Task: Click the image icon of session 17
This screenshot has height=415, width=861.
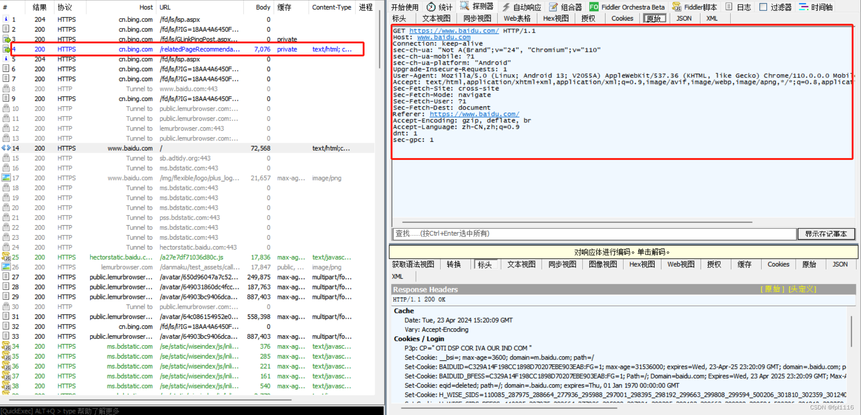Action: (6, 178)
